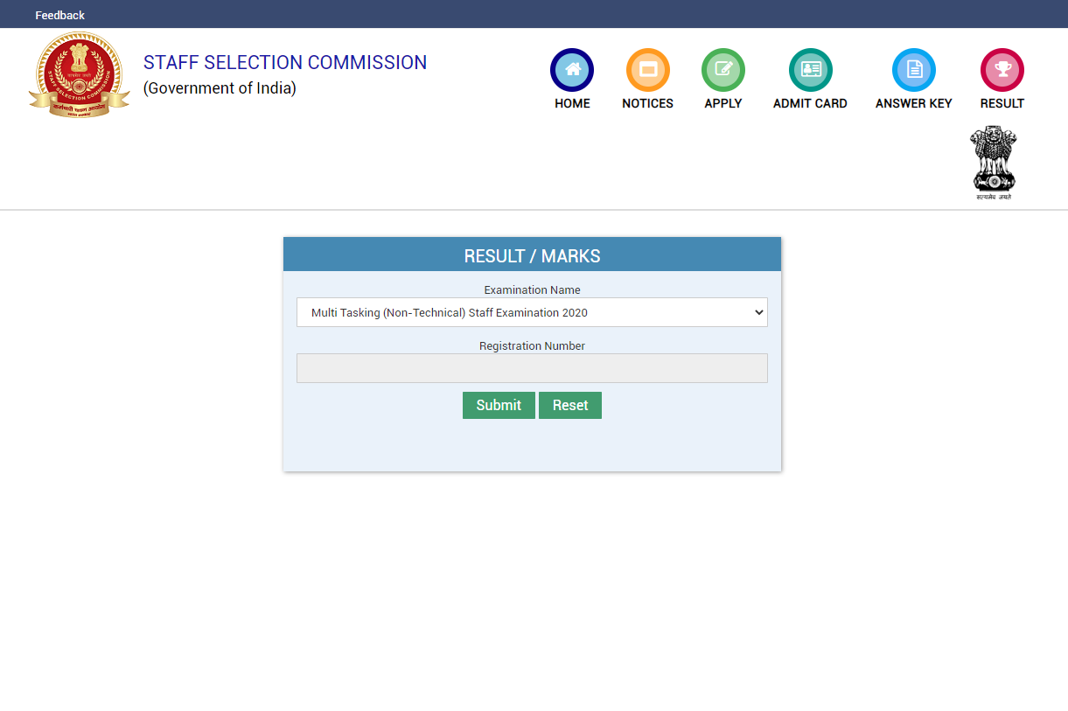This screenshot has height=711, width=1068.
Task: Open the Feedback link in top bar
Action: 60,15
